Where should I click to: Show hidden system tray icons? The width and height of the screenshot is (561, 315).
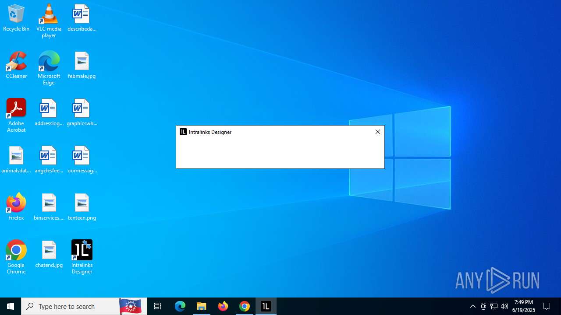(473, 306)
